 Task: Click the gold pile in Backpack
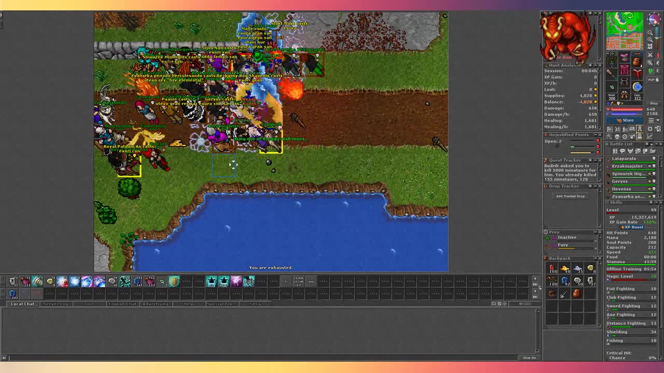(565, 268)
